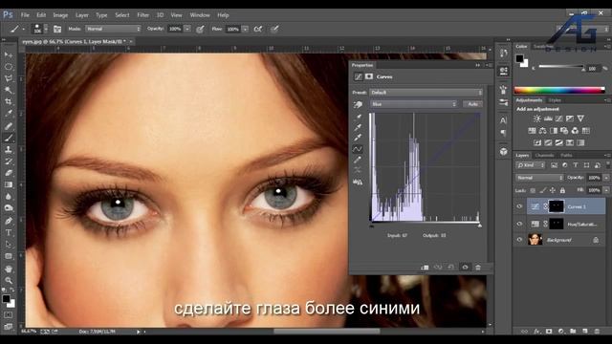The height and width of the screenshot is (344, 612).
Task: Switch to the Channels tab
Action: click(544, 155)
